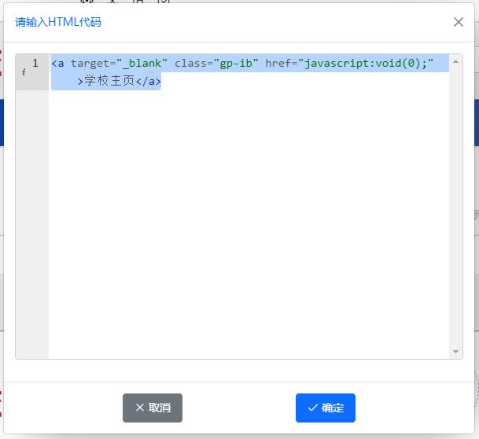Screen dimensions: 479x439
Task: Confirm with the blue 确定 button
Action: click(325, 408)
